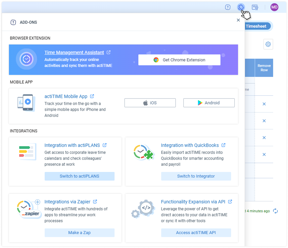Click the help question mark icon in top bar
Viewport: 288px width, 248px height.
click(228, 7)
